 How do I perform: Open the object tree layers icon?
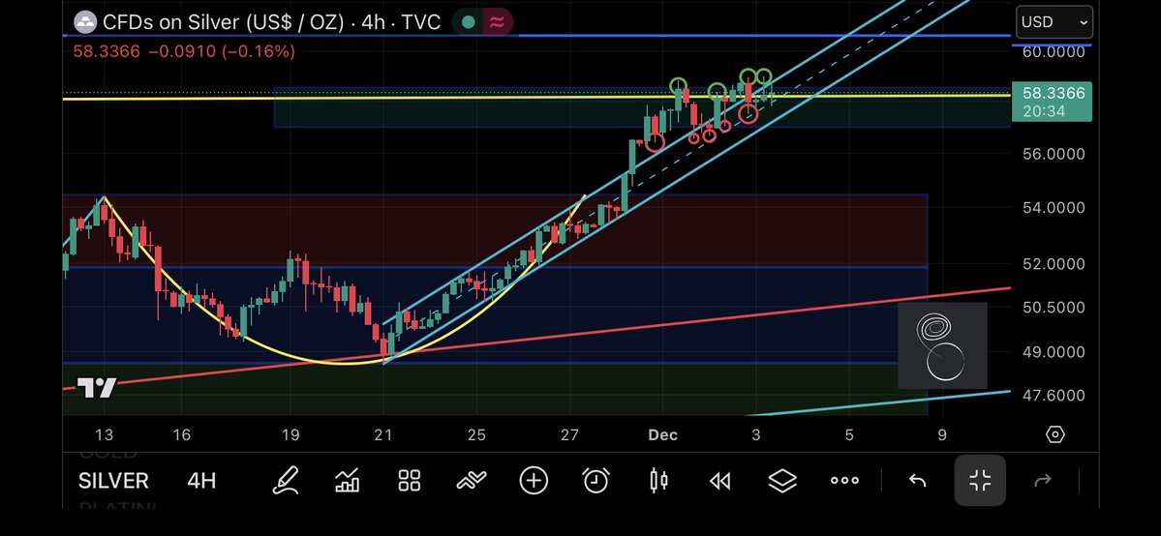pyautogui.click(x=782, y=481)
